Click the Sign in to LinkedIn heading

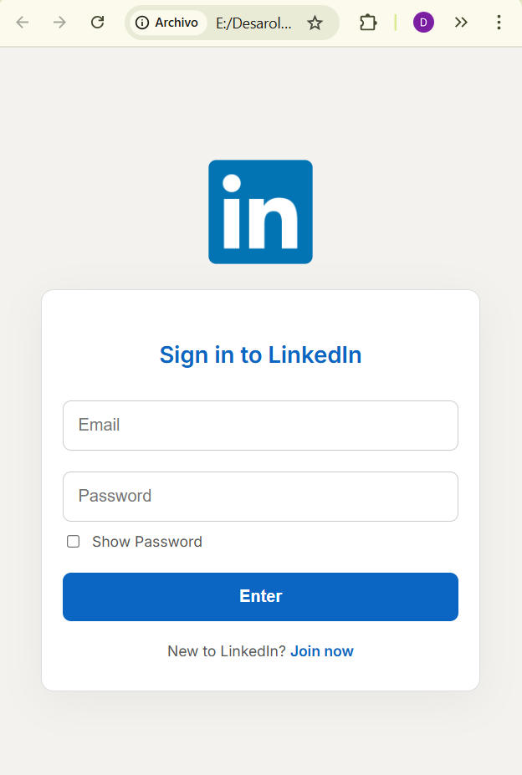click(260, 355)
